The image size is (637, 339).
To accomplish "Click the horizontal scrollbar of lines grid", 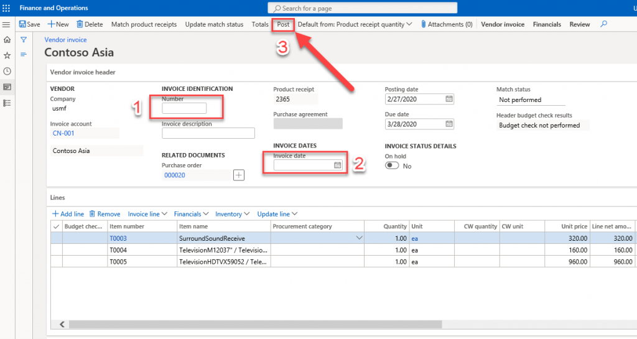I will [x=255, y=325].
